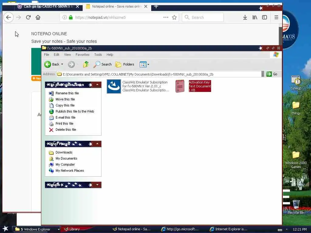
Task: Click Explorer address path field
Action: click(159, 74)
